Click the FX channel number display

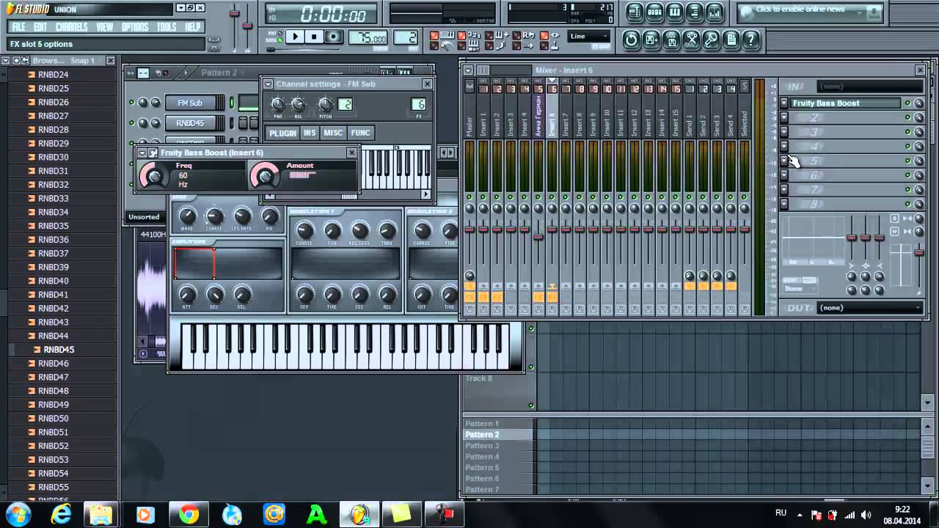click(418, 104)
